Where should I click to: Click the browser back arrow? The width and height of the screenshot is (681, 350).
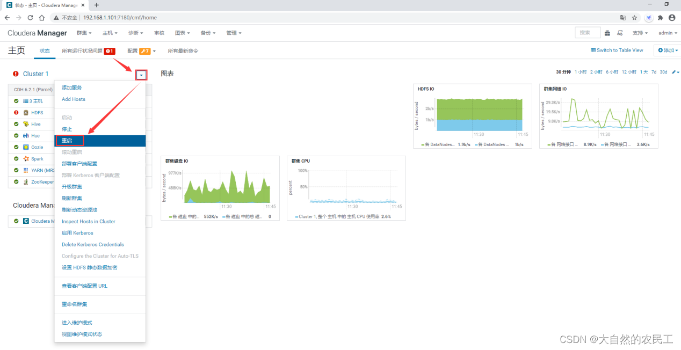(7, 17)
